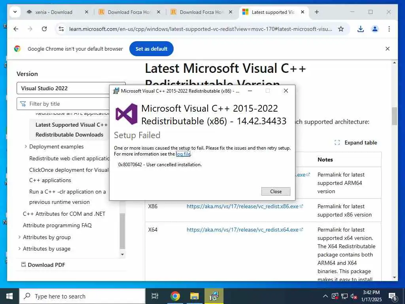
Task: Open Task View from the taskbar
Action: (x=155, y=296)
